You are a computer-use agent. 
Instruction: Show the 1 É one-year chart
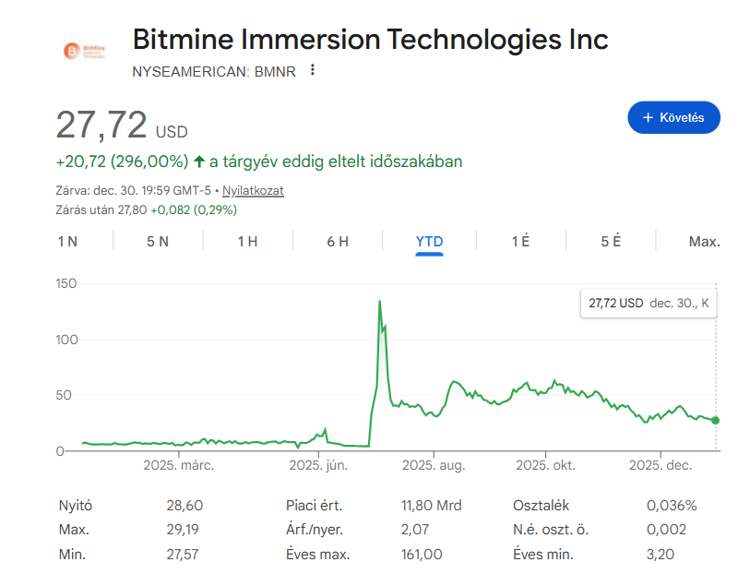click(520, 242)
